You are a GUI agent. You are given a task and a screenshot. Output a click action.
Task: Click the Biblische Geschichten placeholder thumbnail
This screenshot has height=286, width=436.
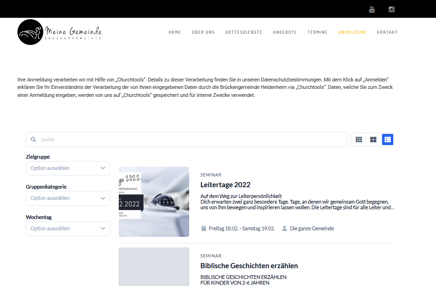click(x=154, y=267)
